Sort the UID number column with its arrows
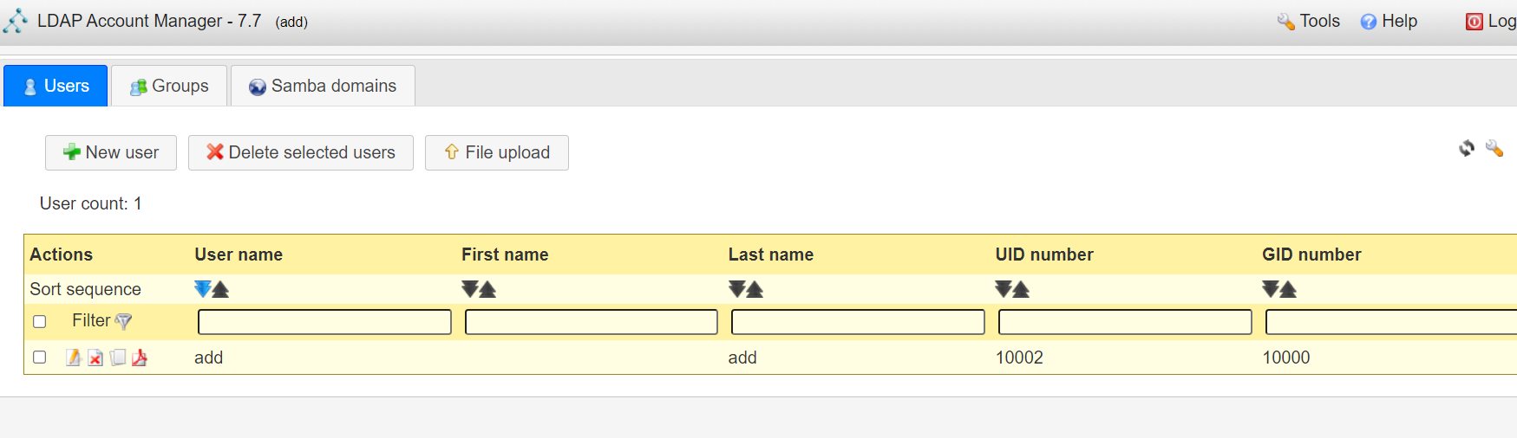This screenshot has width=1517, height=438. click(1012, 289)
